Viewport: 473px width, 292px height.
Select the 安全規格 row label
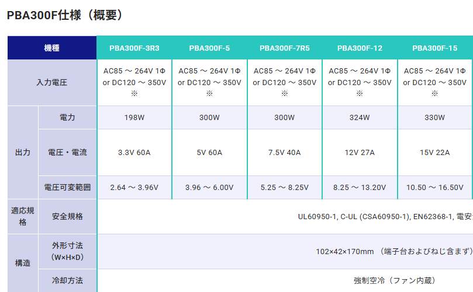(67, 216)
